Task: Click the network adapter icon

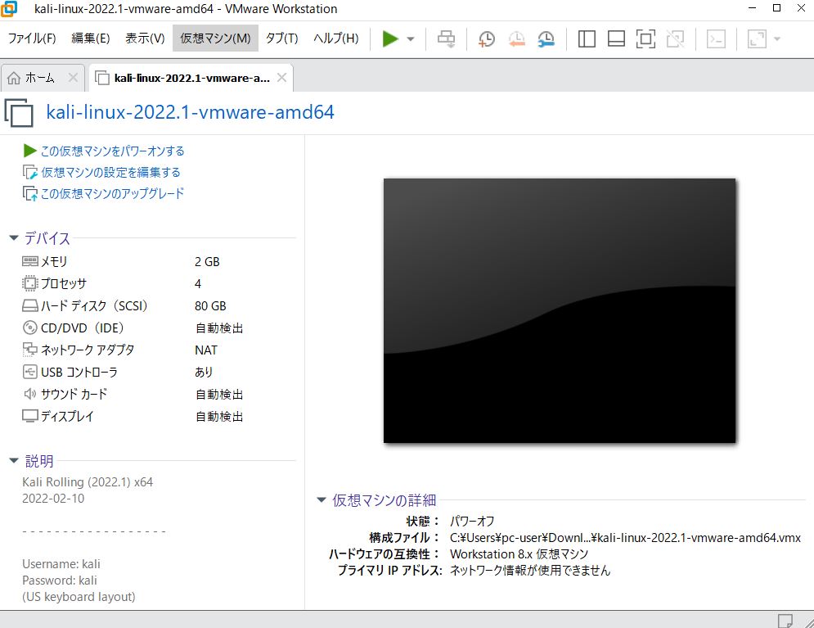Action: point(30,350)
